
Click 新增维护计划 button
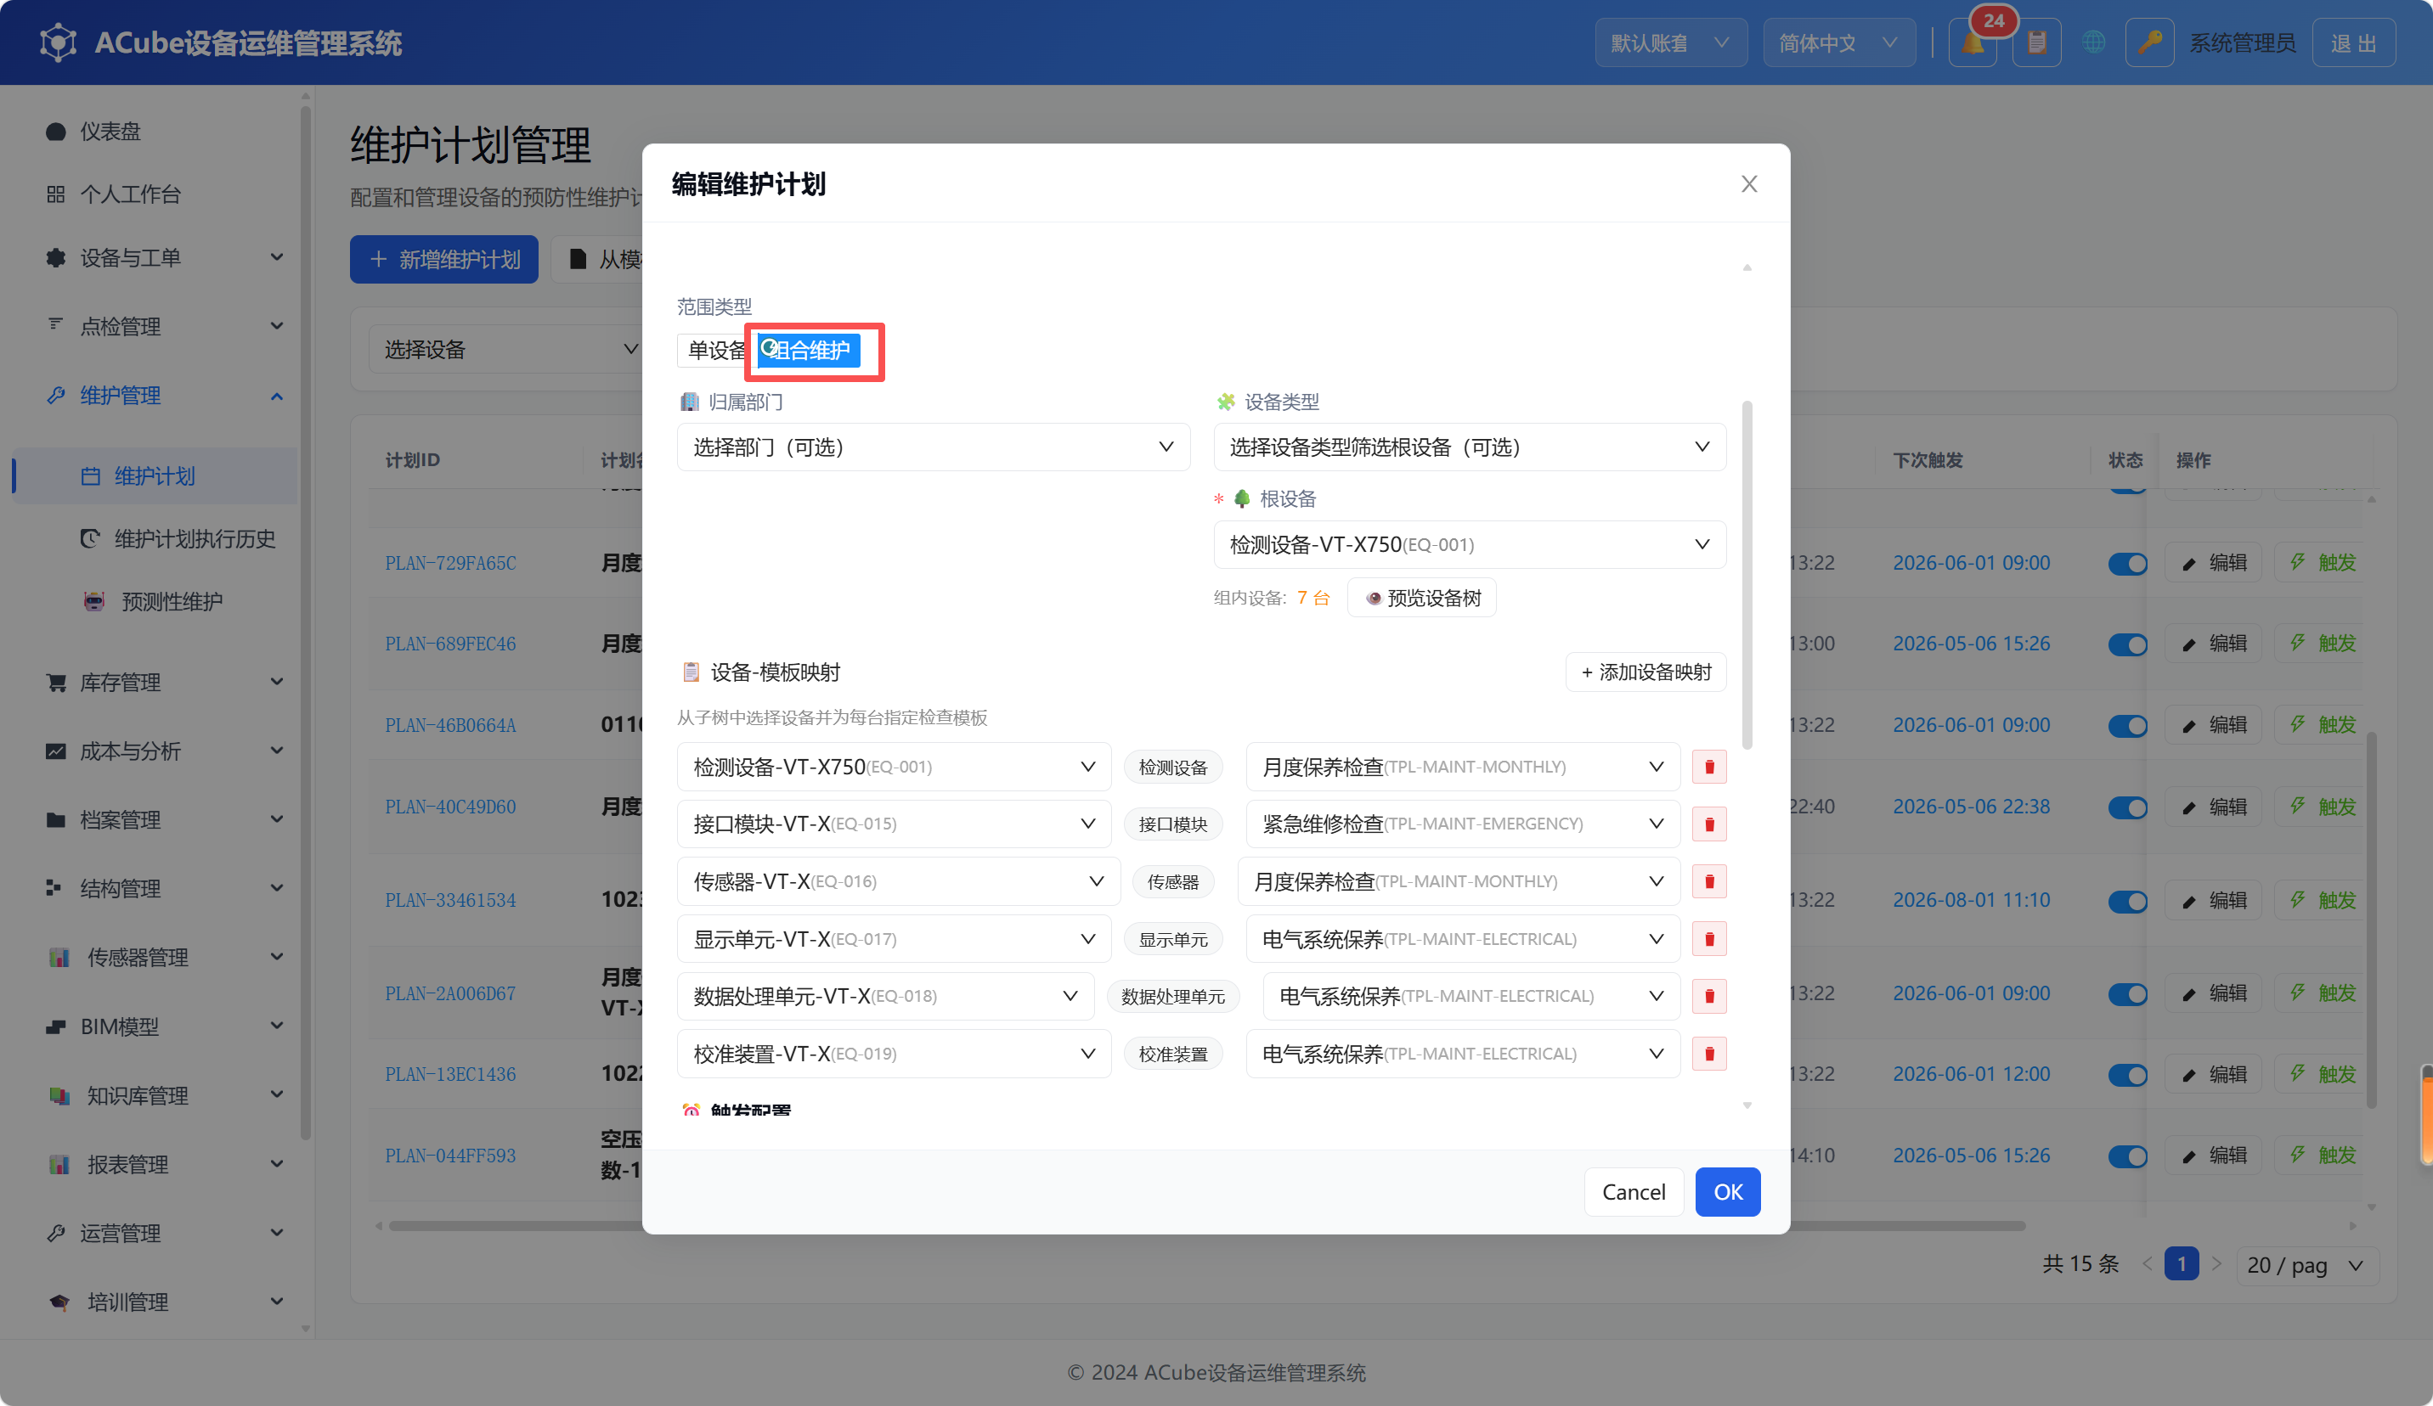click(444, 259)
